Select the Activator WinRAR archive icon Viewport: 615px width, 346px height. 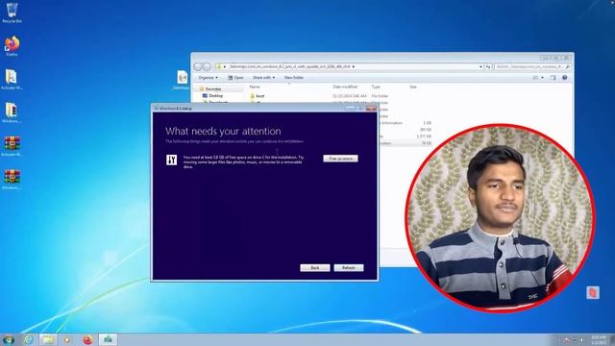tap(12, 145)
